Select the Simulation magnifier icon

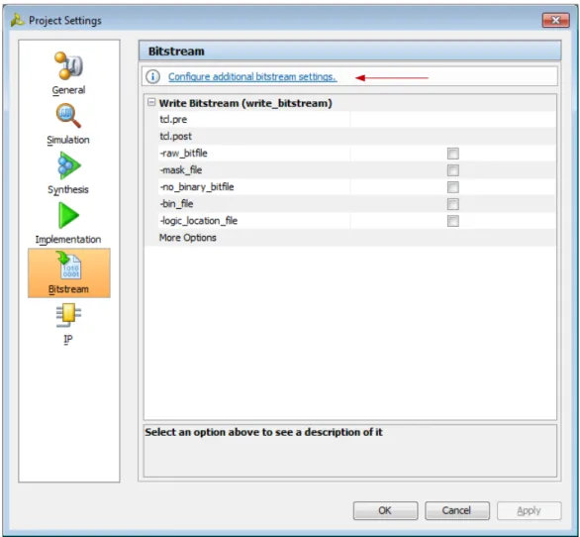point(68,116)
